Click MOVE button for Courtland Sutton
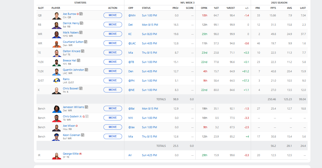Image resolution: width=322 pixels, height=168 pixels. [113, 43]
